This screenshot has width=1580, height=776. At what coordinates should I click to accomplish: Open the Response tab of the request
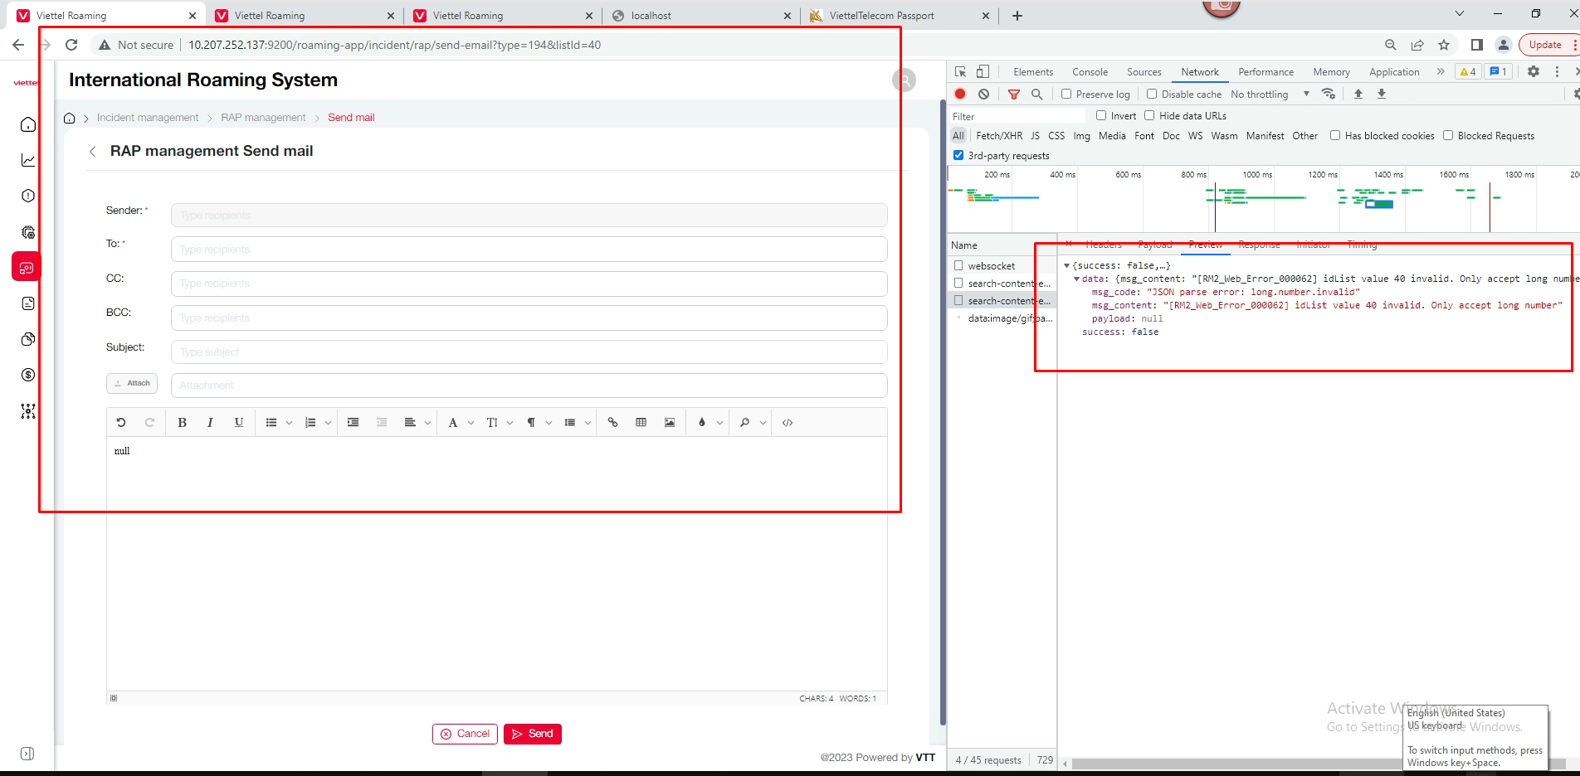(1259, 245)
